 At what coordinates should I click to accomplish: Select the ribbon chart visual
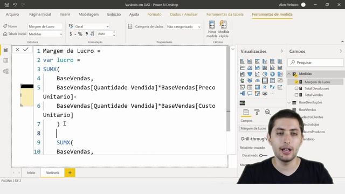280,68
